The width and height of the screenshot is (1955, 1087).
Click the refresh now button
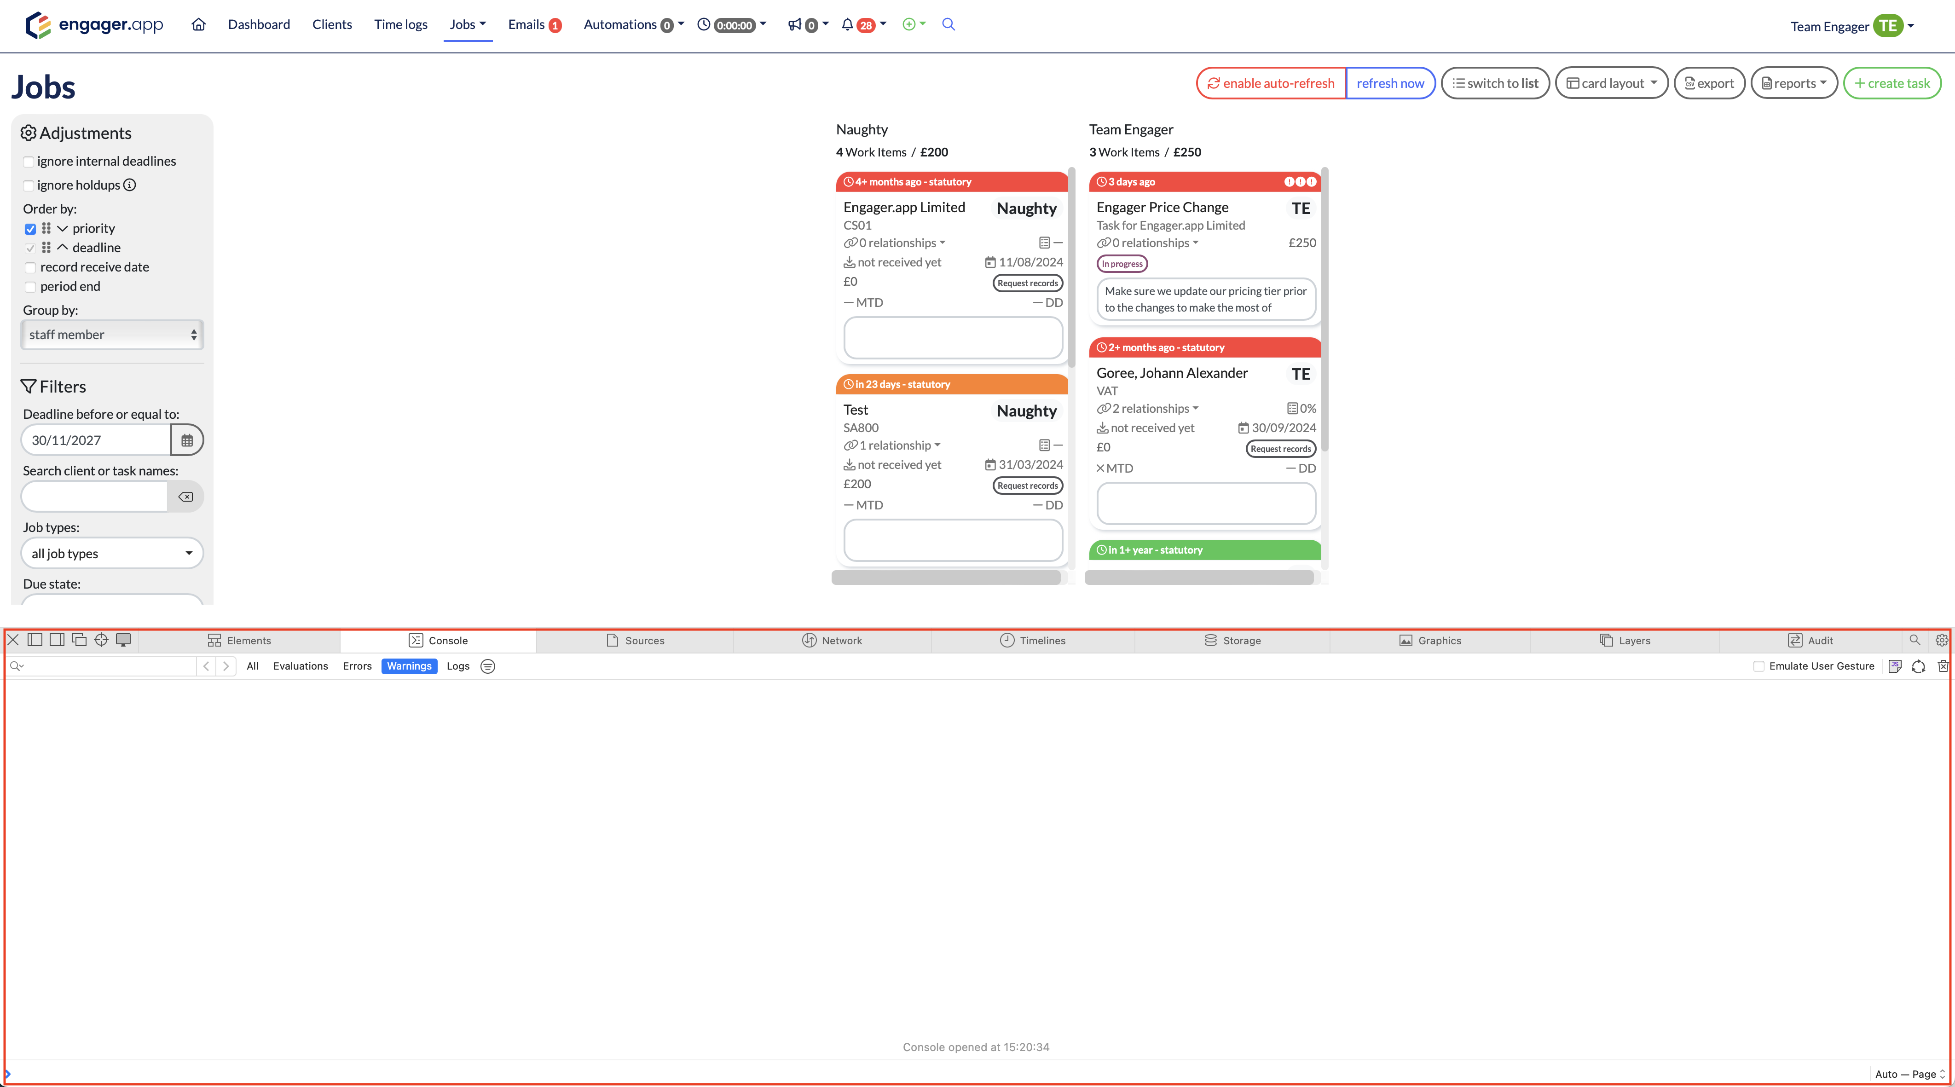1390,83
